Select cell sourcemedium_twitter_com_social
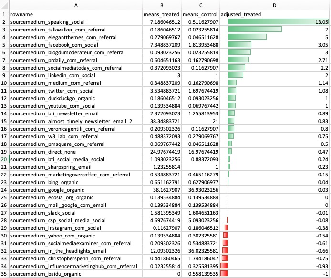Screen dimensions: 331x278 click(76, 91)
